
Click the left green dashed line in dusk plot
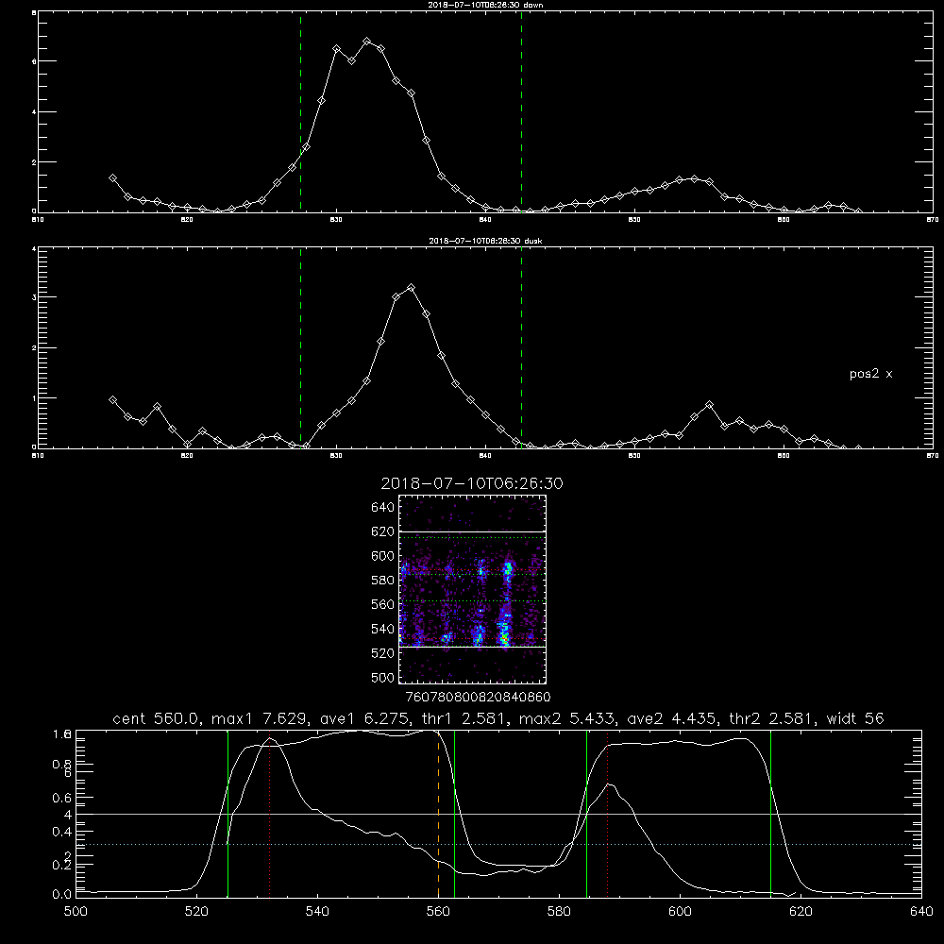point(300,348)
